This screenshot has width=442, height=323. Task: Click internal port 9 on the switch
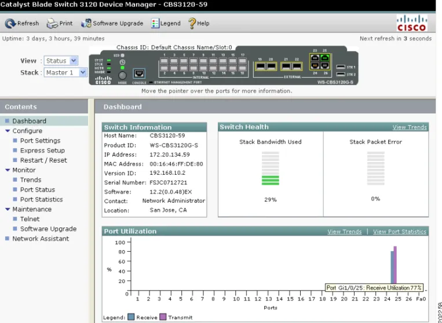[x=203, y=61]
